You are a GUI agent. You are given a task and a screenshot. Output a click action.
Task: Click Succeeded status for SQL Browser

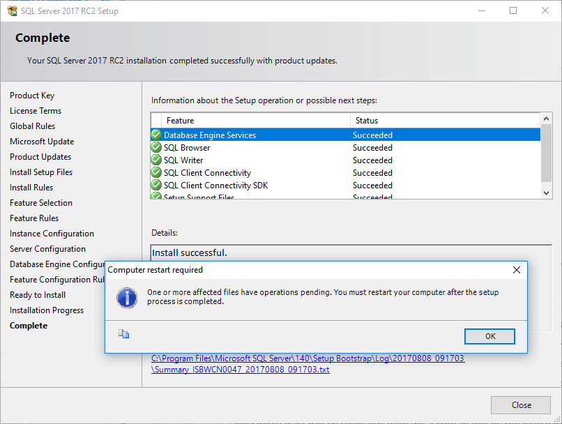(372, 148)
